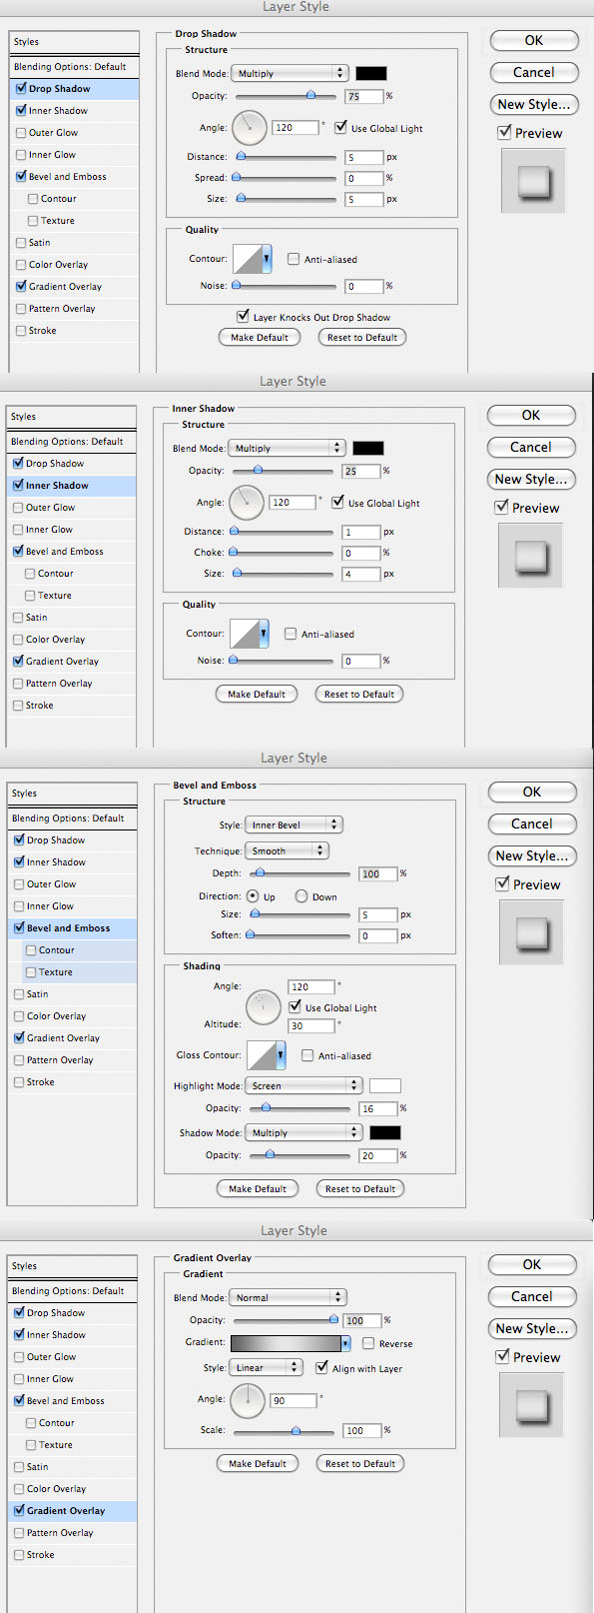
Task: Click Reset to Default in the Inner Shadow dialog
Action: click(x=359, y=694)
